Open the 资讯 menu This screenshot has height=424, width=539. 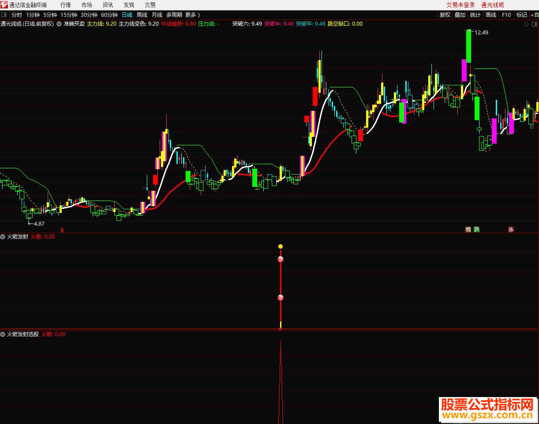coord(108,5)
